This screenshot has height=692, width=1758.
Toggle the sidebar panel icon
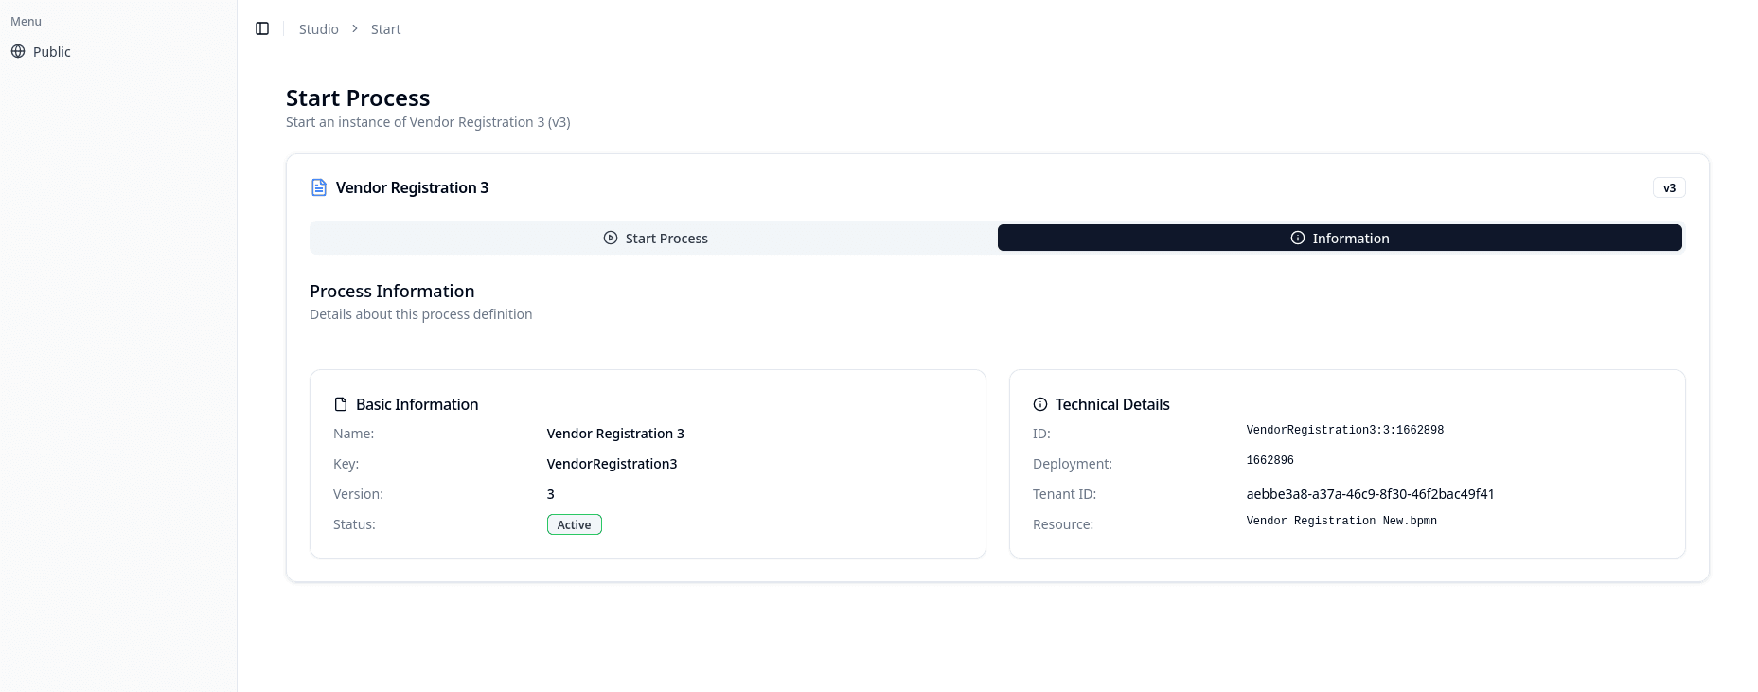point(262,28)
